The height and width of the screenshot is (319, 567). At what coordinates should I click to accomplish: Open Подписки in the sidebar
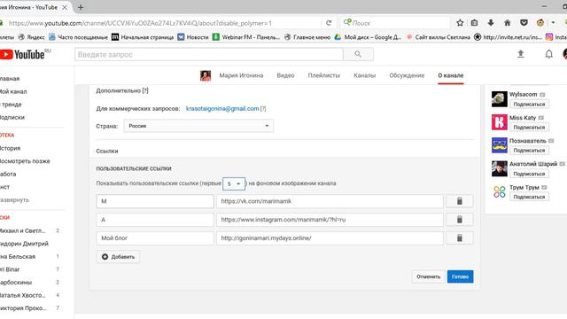point(12,117)
